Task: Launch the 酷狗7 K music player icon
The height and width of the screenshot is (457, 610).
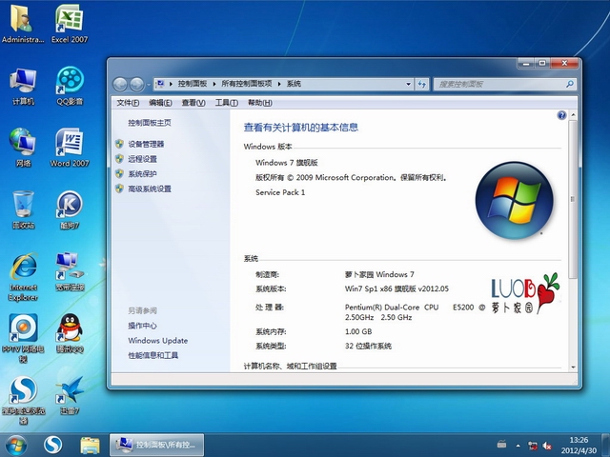Action: click(70, 209)
